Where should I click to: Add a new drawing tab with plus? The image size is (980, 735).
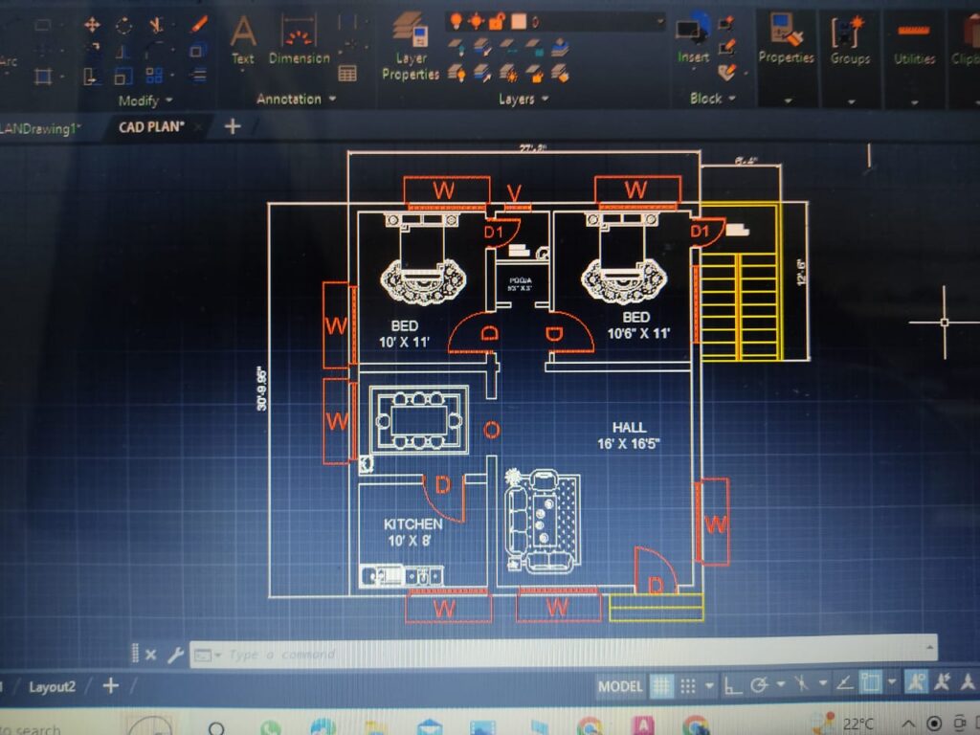(x=233, y=127)
